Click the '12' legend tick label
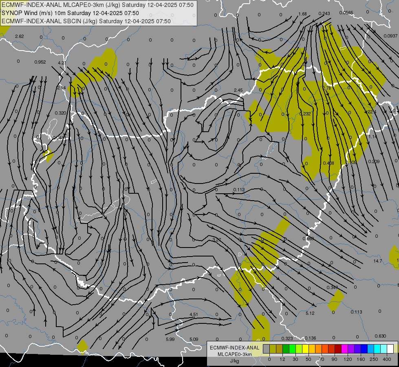The width and height of the screenshot is (399, 367). (282, 359)
